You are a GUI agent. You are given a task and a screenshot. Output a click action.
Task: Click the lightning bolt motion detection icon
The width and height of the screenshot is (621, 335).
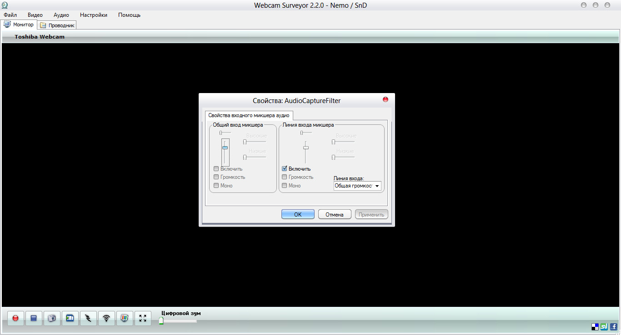point(88,318)
